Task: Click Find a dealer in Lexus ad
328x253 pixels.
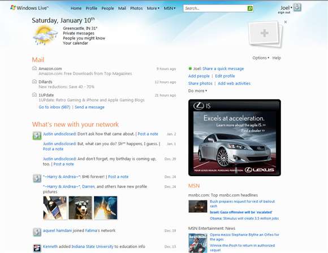Action: tap(253, 131)
